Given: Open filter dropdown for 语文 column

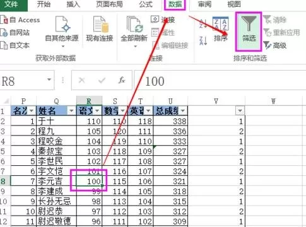Looking at the screenshot, I should coord(97,110).
